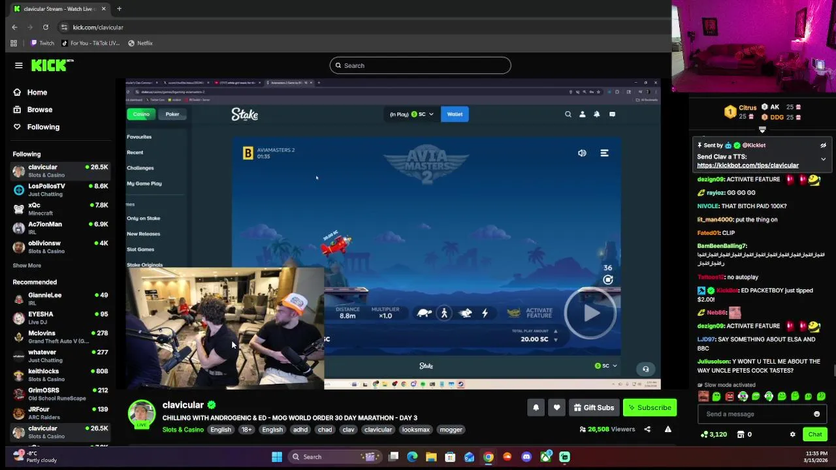Screen dimensions: 836x470
Task: Click the Gift Subs button
Action: [x=594, y=407]
